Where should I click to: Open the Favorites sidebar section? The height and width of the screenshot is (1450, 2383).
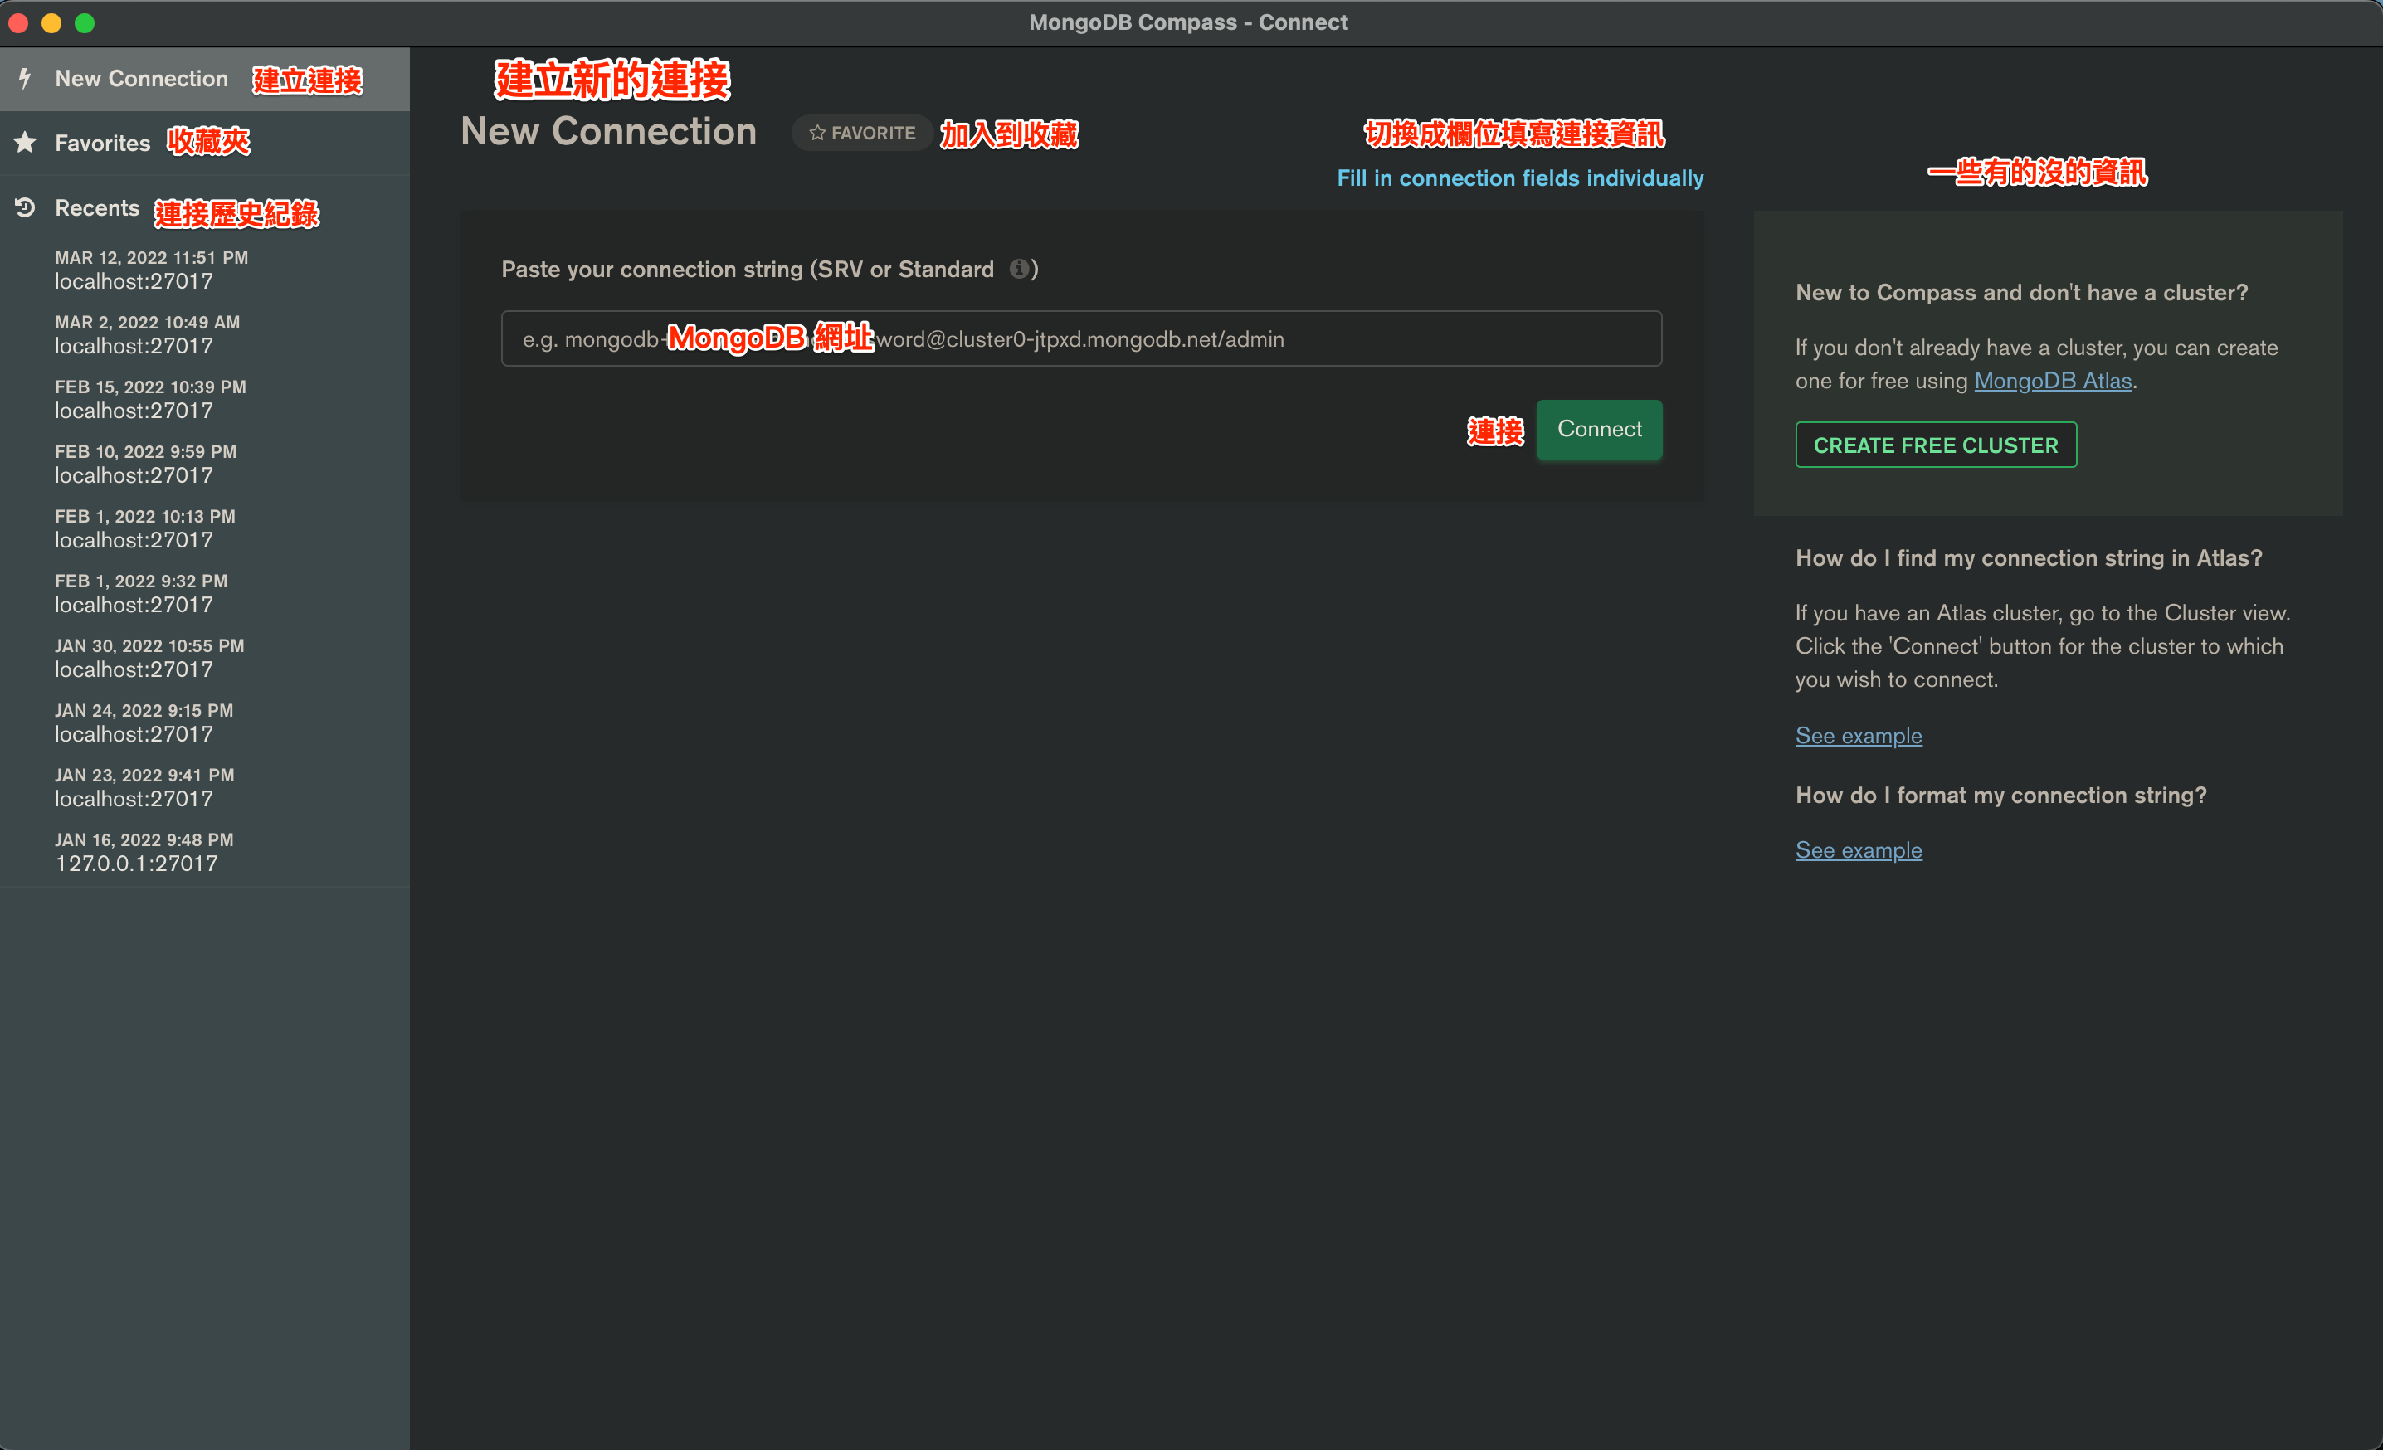[x=103, y=143]
